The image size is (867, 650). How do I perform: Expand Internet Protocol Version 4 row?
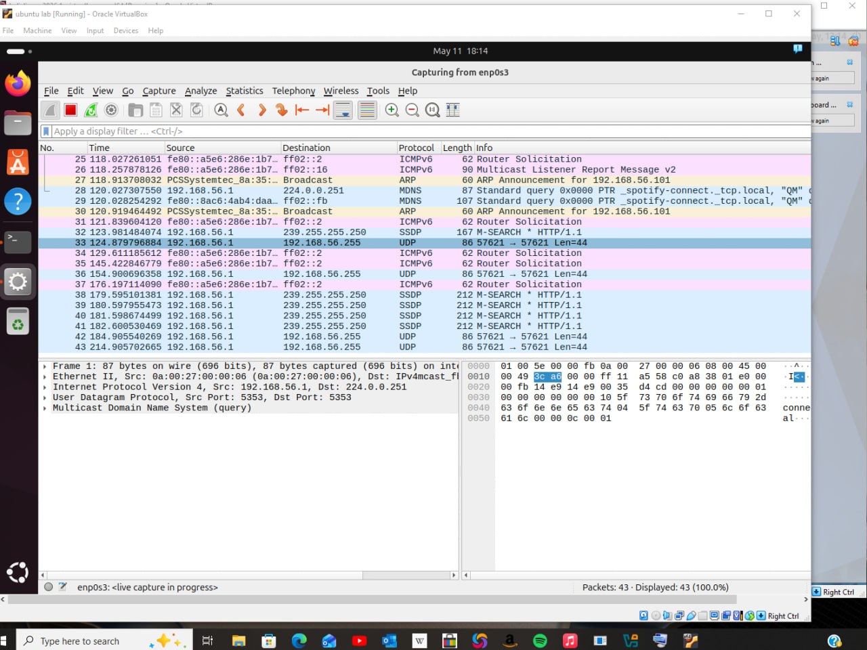point(45,387)
